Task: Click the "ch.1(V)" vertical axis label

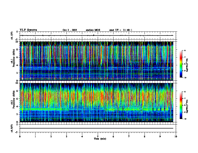Action: [x=12, y=35]
